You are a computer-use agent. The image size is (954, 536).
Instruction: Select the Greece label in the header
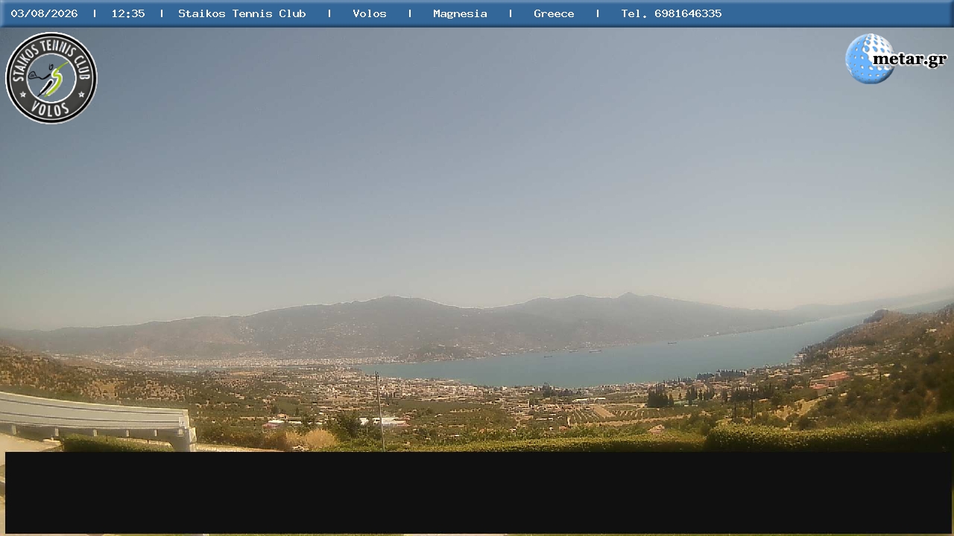click(x=554, y=13)
